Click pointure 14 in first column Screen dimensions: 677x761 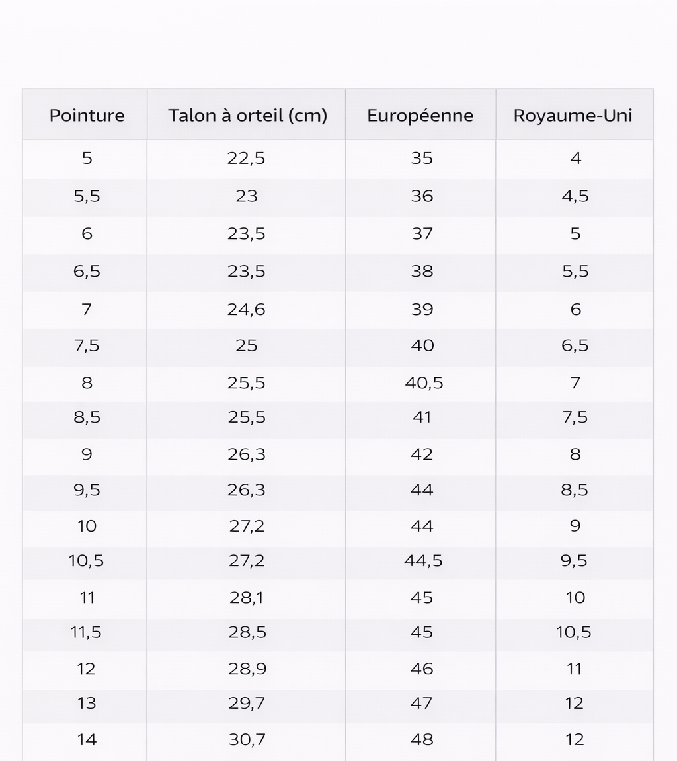[87, 740]
